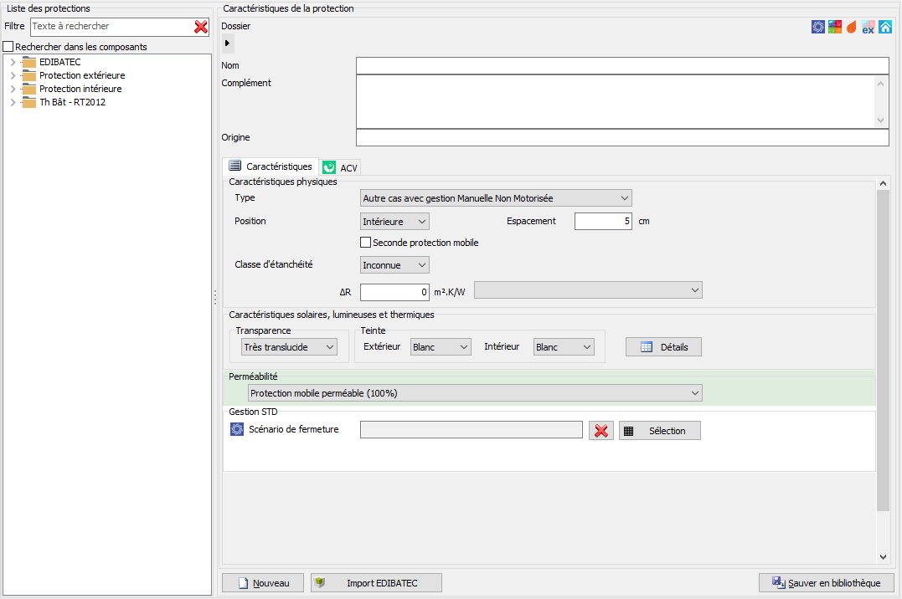Open the Perméabilité dropdown
Viewport: 902px width, 599px height.
475,393
